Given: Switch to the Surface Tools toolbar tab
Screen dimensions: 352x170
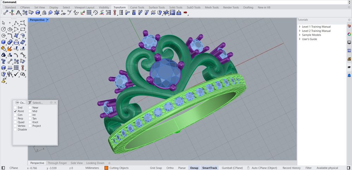Looking at the screenshot, I should [x=156, y=7].
